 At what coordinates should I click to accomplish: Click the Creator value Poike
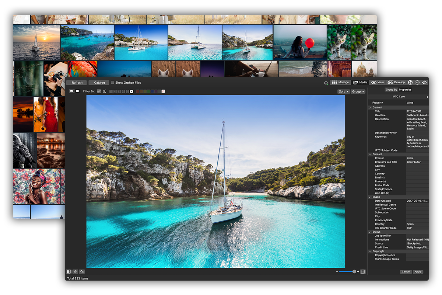click(x=417, y=158)
